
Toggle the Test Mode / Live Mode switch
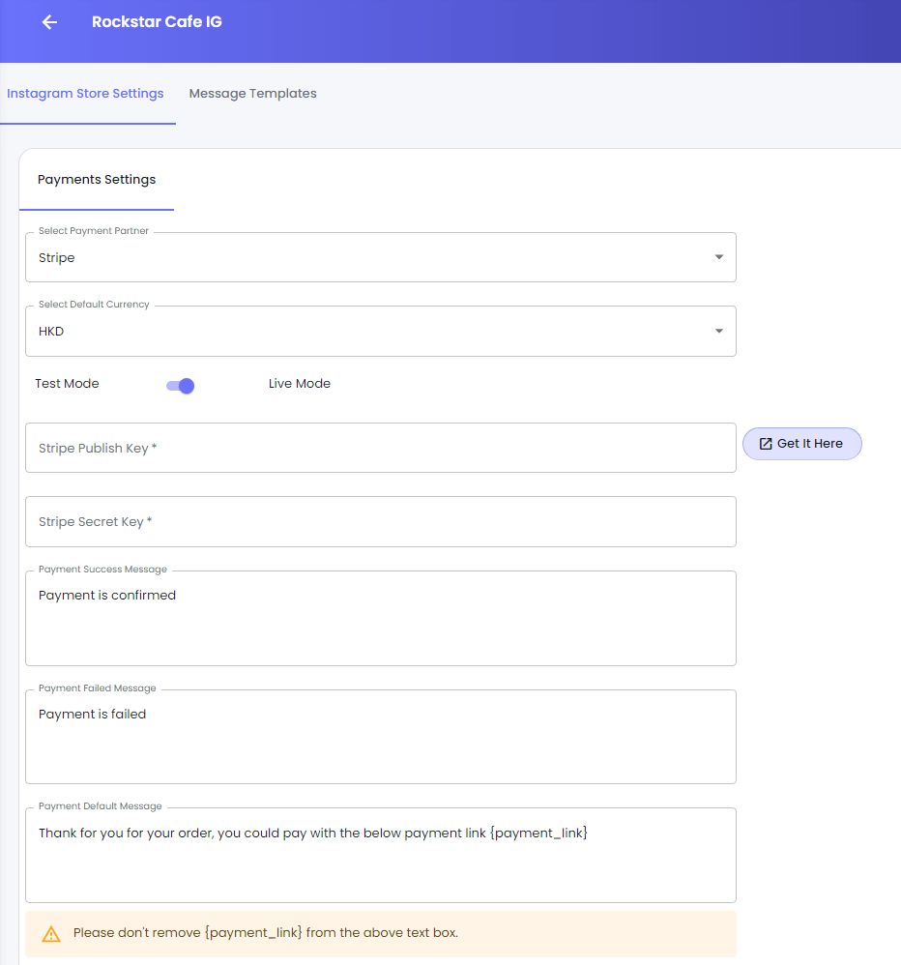(x=181, y=386)
